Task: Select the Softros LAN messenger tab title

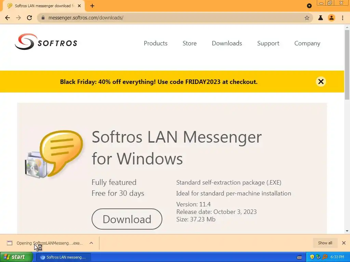Action: pyautogui.click(x=45, y=6)
